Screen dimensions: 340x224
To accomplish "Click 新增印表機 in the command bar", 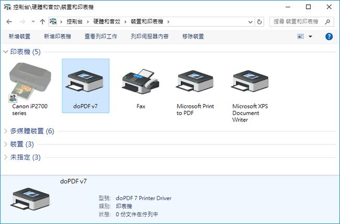I will (x=58, y=36).
